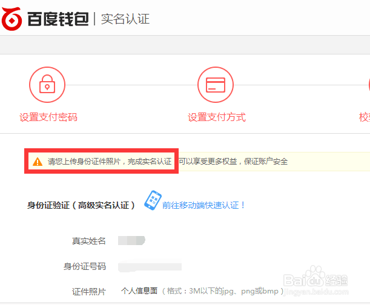Click the 真实姓名 field label
The width and height of the screenshot is (370, 305).
pos(89,241)
